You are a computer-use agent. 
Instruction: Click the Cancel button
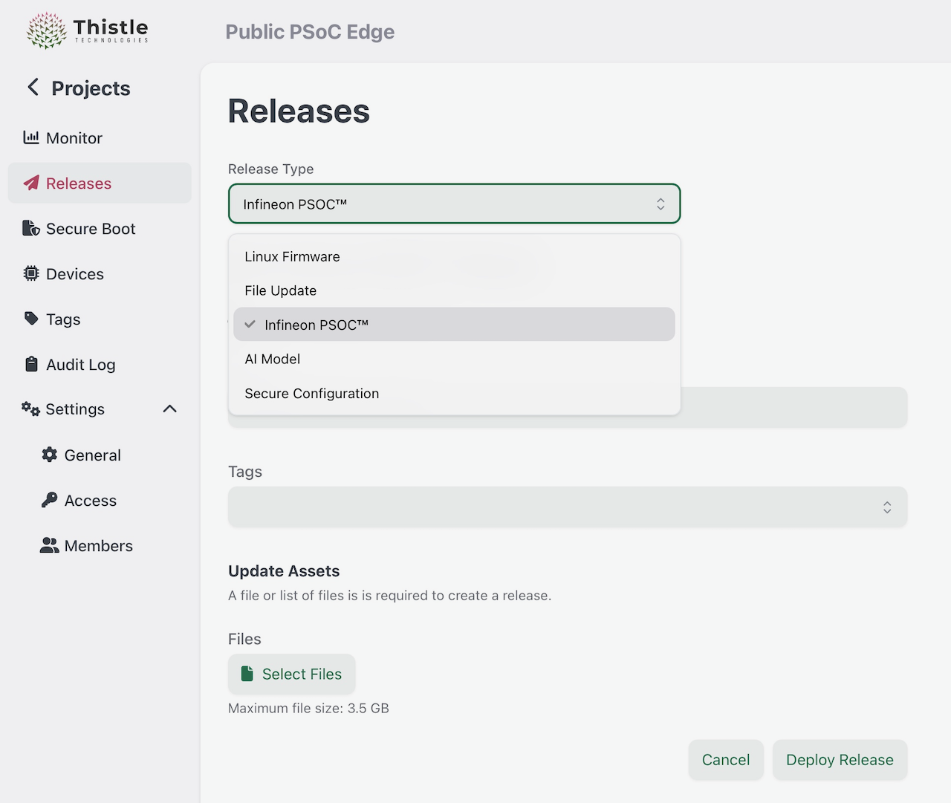coord(726,759)
